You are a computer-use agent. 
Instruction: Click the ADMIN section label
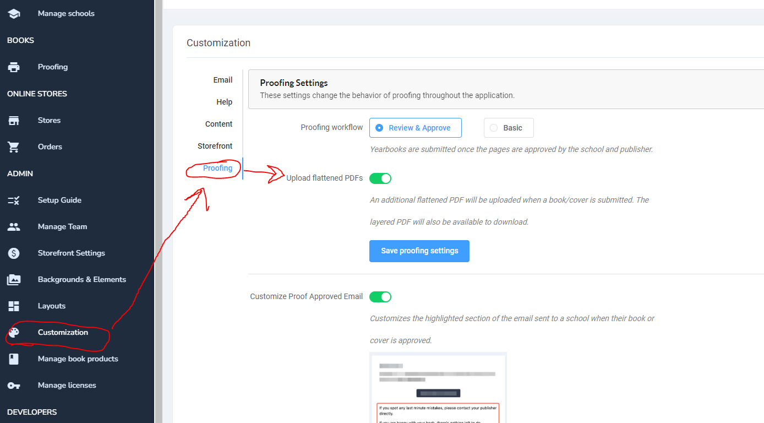pyautogui.click(x=20, y=173)
